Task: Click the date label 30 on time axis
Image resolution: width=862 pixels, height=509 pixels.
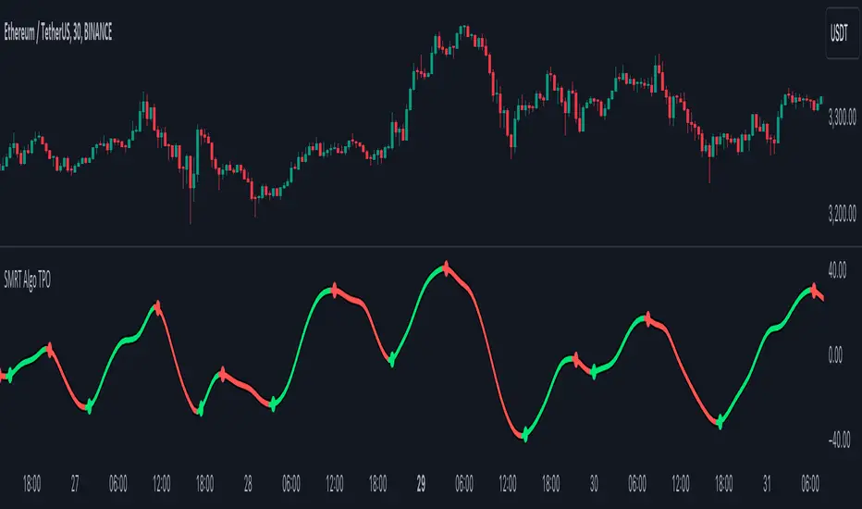Action: click(x=592, y=483)
